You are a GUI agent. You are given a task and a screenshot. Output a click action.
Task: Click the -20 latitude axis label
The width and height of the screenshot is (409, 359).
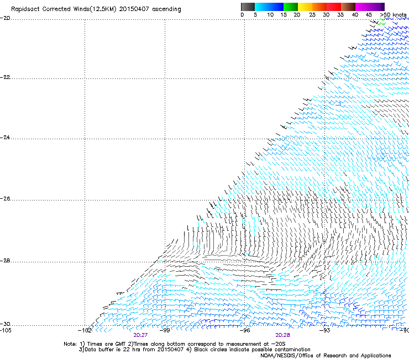tap(5, 18)
